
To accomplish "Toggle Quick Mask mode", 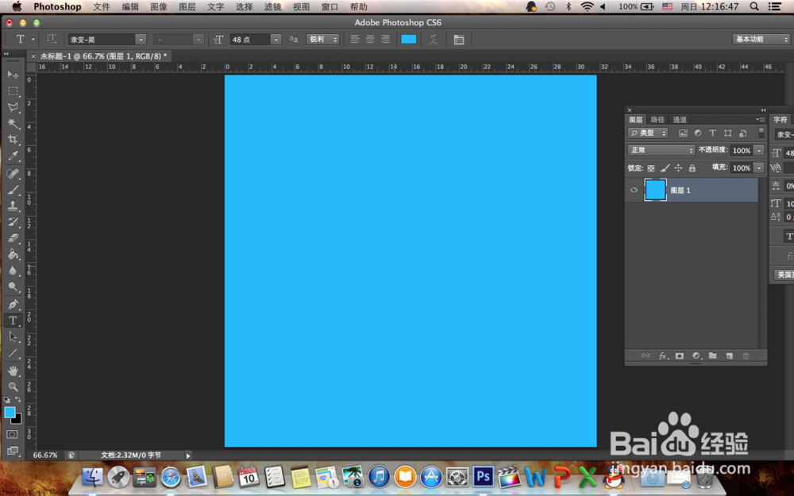I will pyautogui.click(x=12, y=434).
